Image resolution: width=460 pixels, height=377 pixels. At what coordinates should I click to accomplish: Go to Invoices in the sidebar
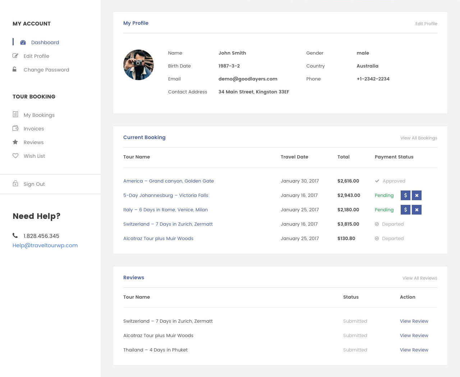(34, 129)
